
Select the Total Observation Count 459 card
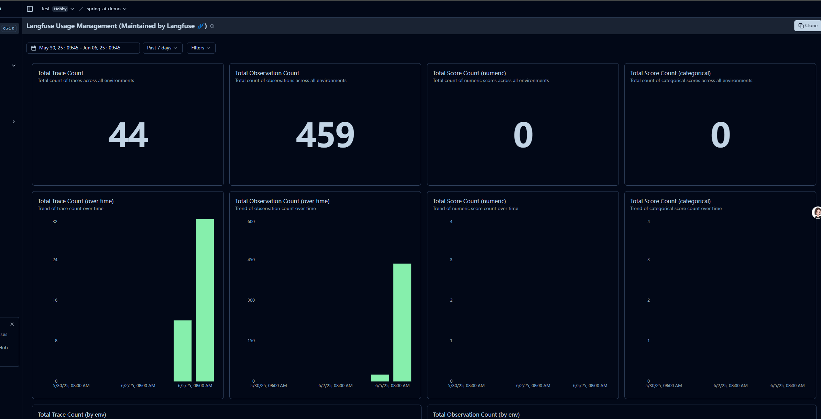325,124
